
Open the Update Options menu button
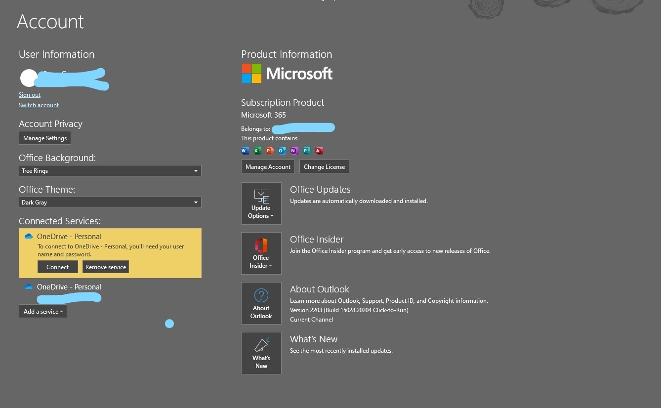pos(261,204)
